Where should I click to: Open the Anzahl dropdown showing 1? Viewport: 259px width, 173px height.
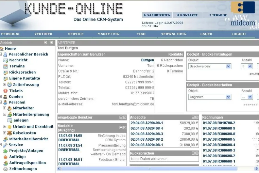247,66
